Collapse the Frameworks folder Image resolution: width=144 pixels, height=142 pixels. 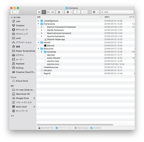pyautogui.click(x=38, y=24)
